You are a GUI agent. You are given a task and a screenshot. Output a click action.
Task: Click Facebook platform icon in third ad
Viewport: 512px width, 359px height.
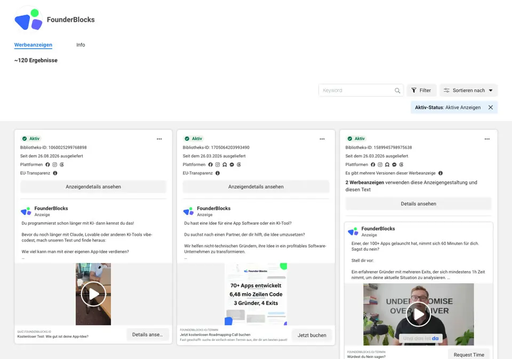(x=373, y=165)
